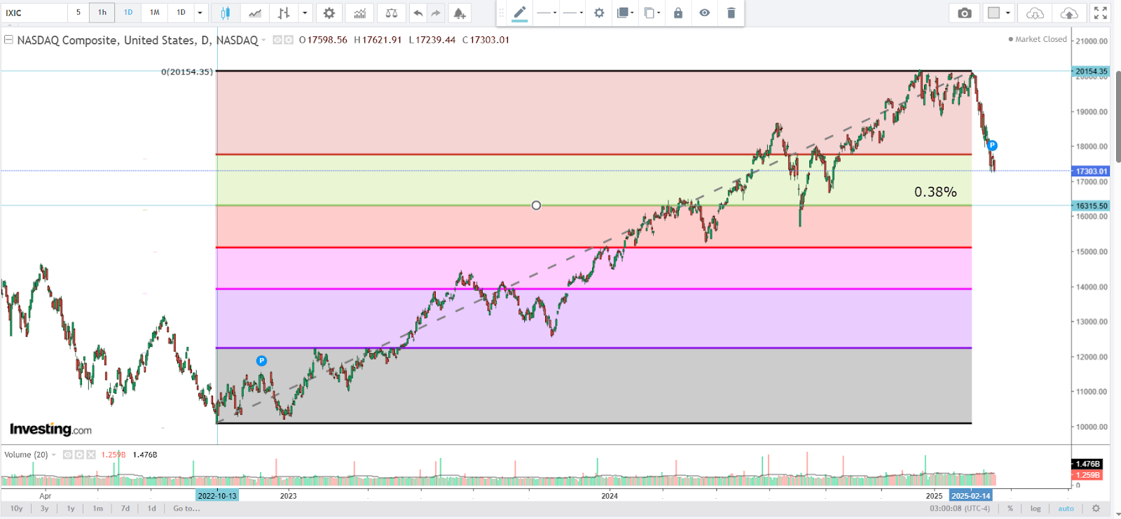Open the first line style dropdown
This screenshot has height=519, width=1121.
click(x=546, y=13)
